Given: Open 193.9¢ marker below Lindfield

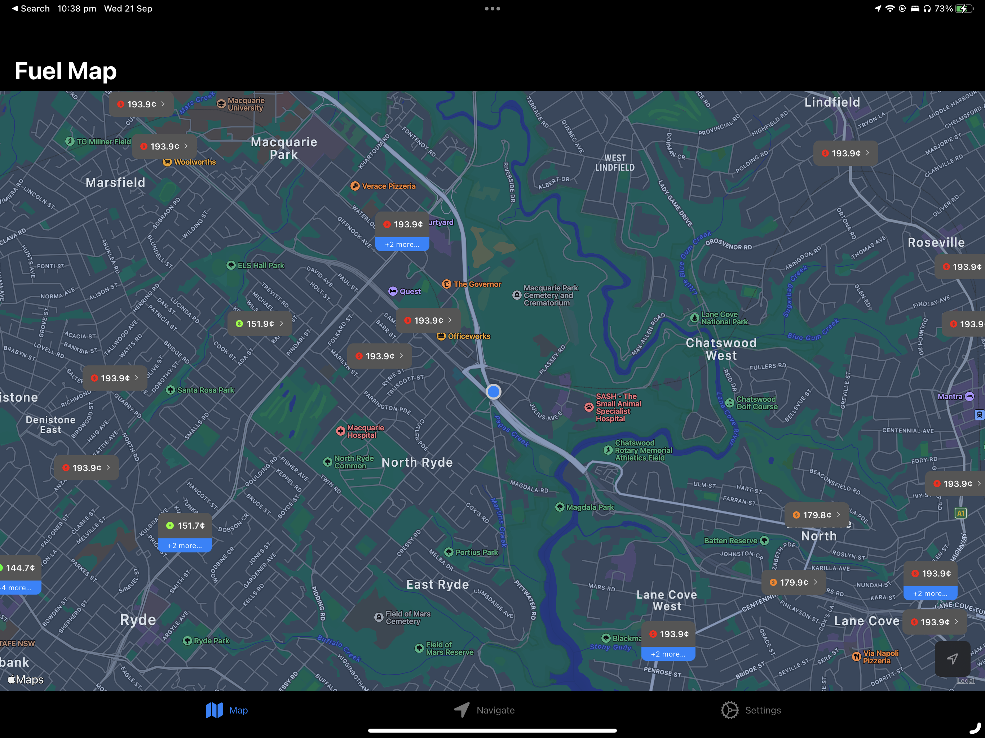Looking at the screenshot, I should point(845,153).
